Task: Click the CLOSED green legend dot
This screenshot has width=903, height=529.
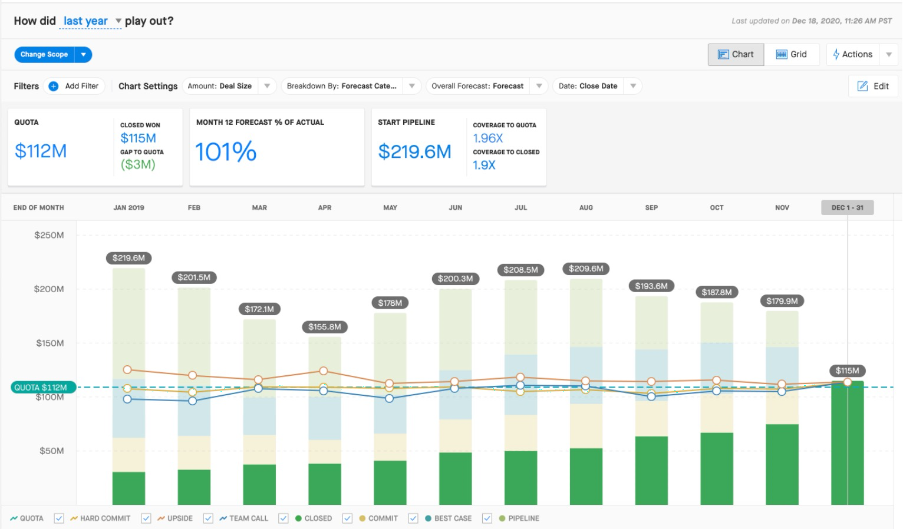Action: pos(299,518)
